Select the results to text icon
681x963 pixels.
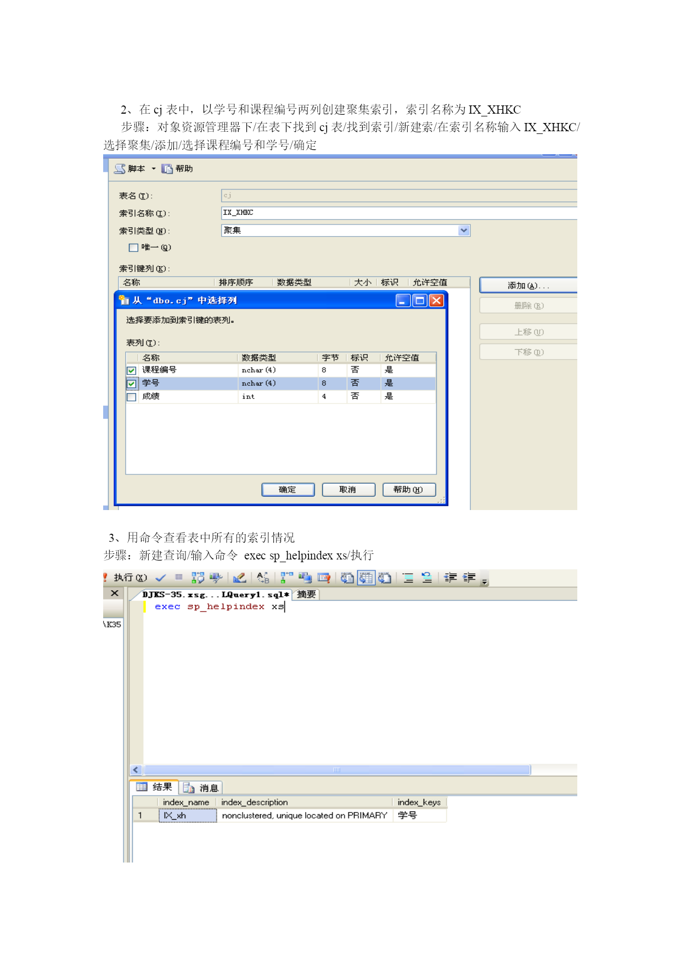click(347, 578)
